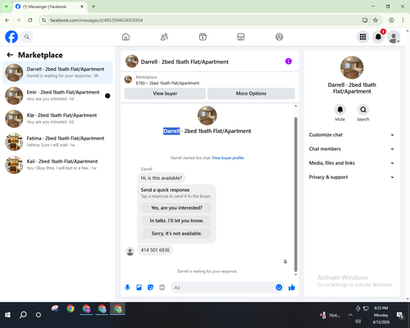Open the Chrome profile icon
This screenshot has height=328, width=410.
point(391,20)
